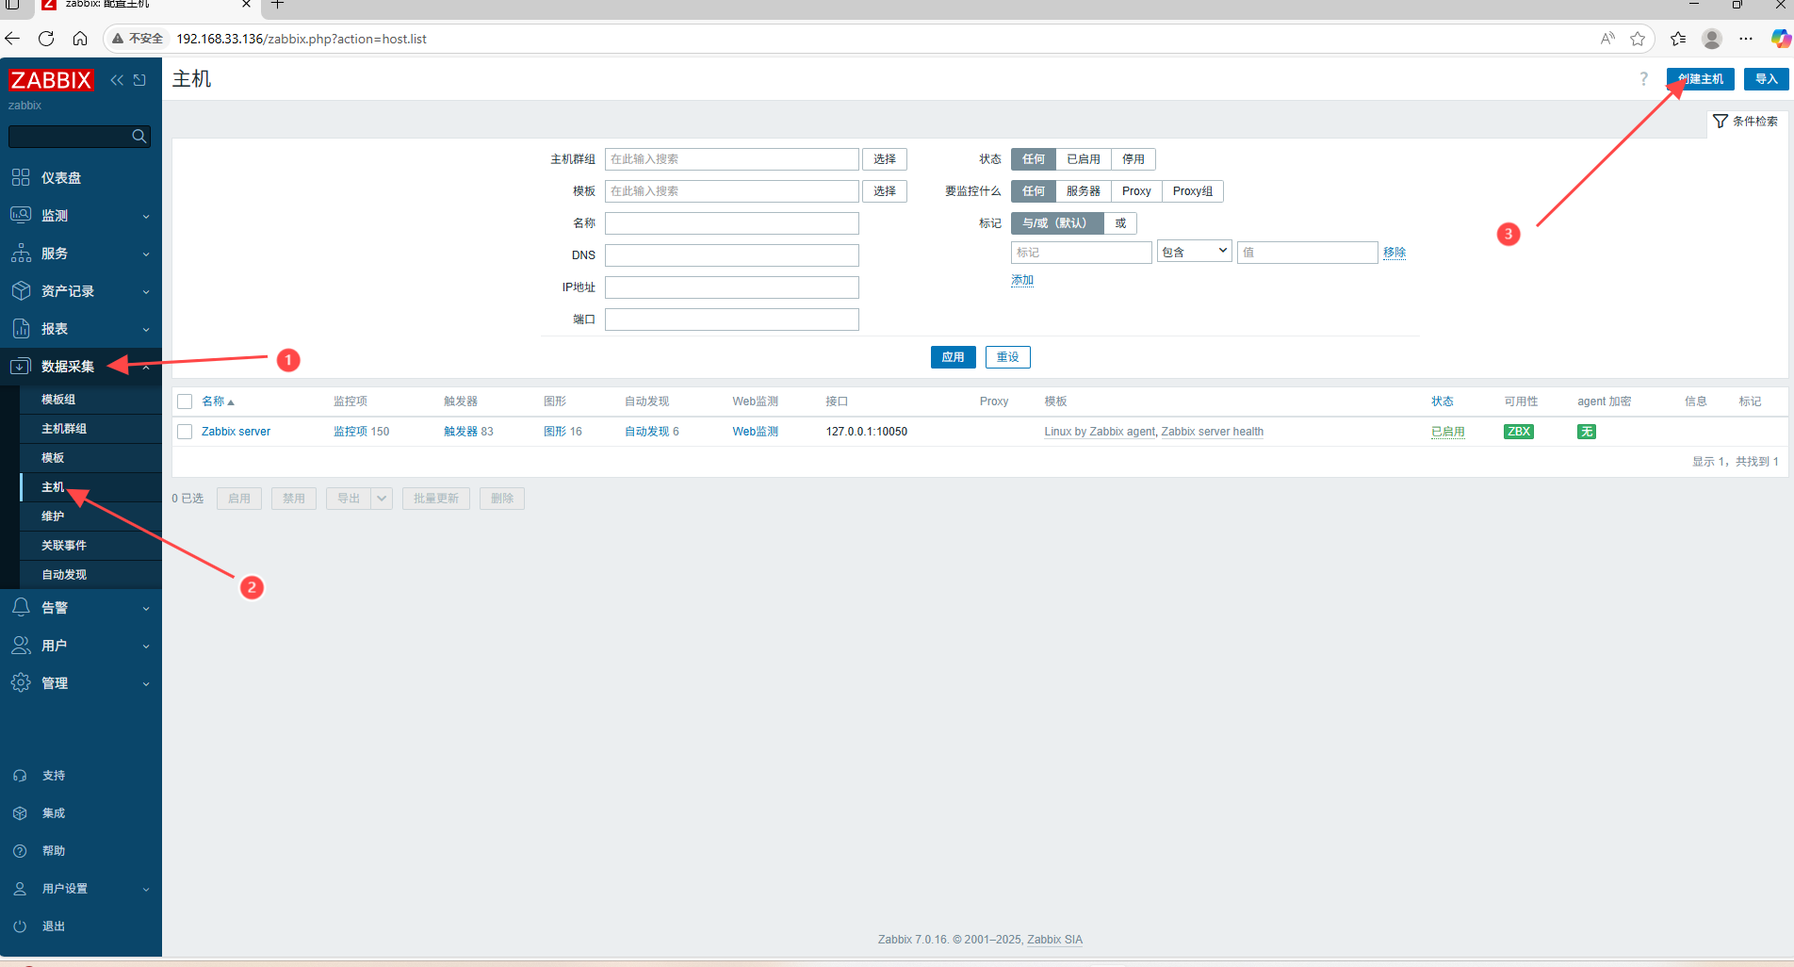
Task: Click 重设 to reset the filter
Action: coord(1008,357)
